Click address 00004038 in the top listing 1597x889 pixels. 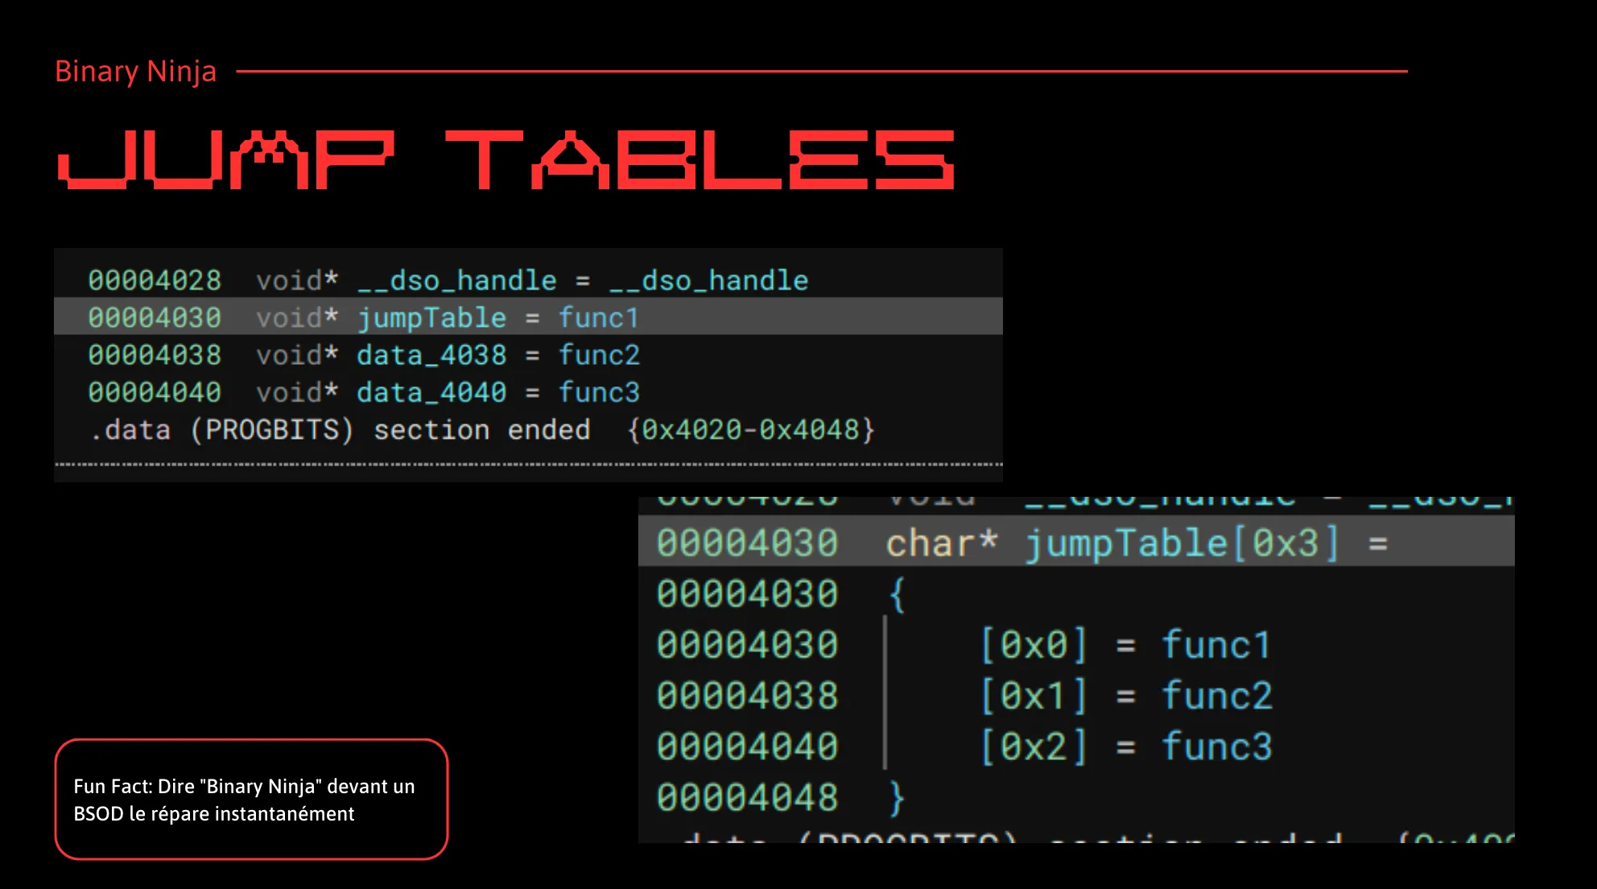click(155, 355)
